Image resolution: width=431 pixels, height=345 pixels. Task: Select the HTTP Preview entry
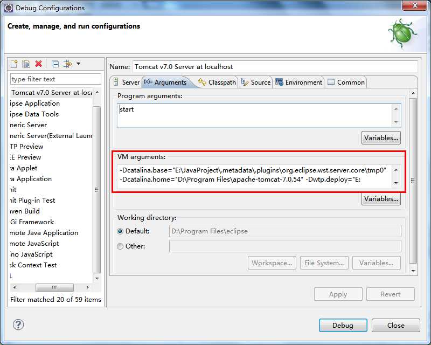26,147
